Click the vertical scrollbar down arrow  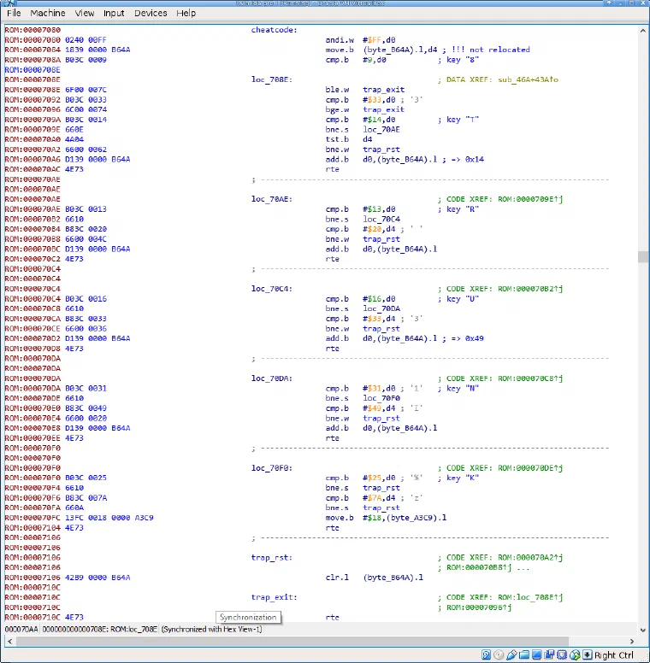(643, 630)
